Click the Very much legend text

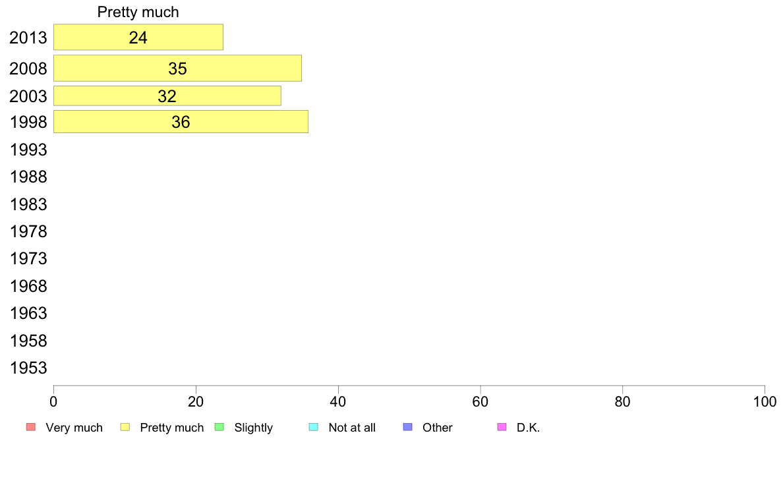coord(74,428)
